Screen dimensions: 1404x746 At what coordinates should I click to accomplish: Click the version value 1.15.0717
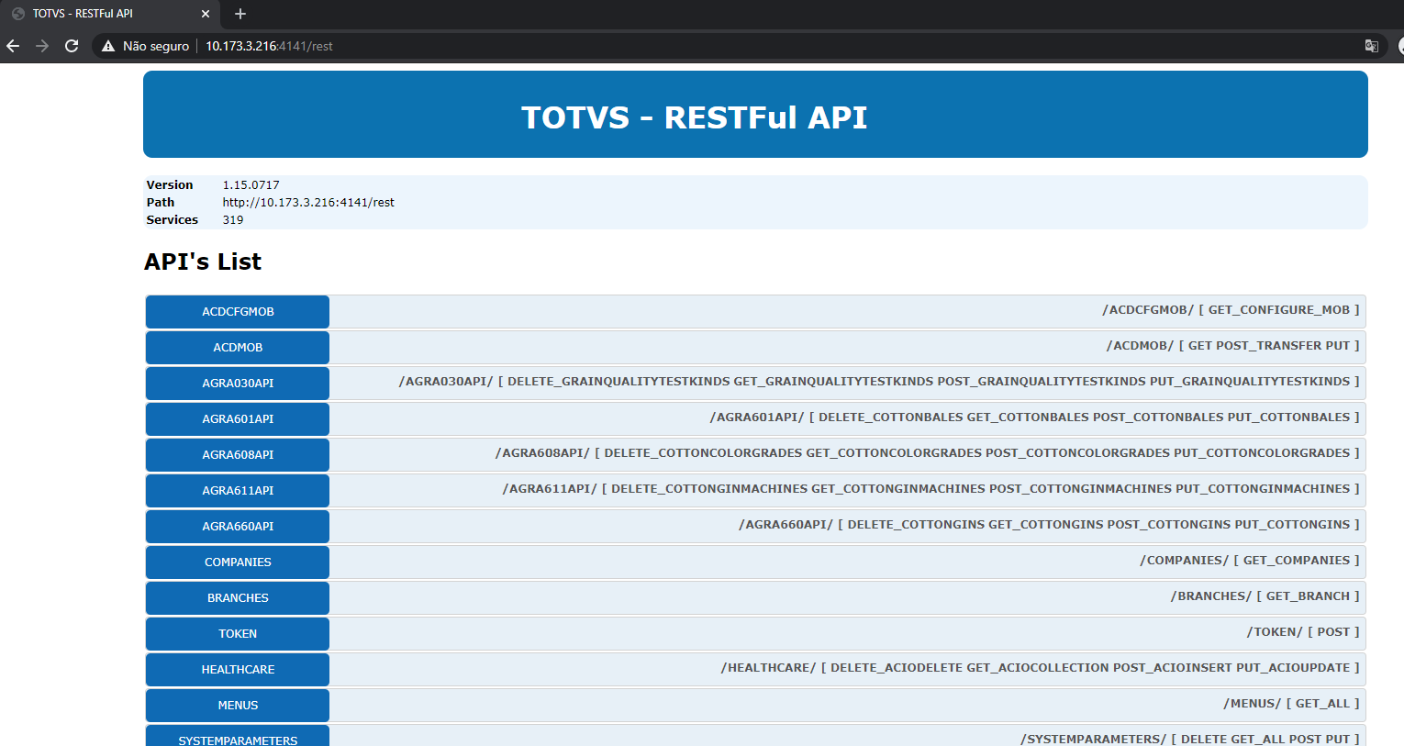[251, 185]
